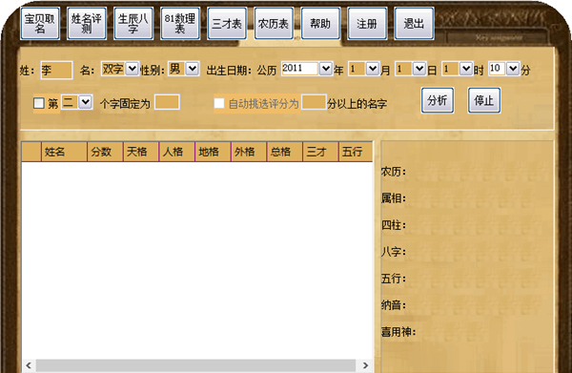Click the 纳音: label in info panel
The image size is (572, 373).
pos(393,304)
